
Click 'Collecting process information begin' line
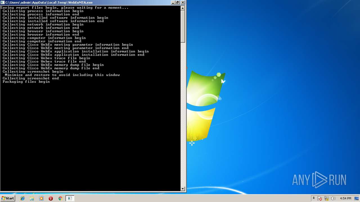pos(43,11)
